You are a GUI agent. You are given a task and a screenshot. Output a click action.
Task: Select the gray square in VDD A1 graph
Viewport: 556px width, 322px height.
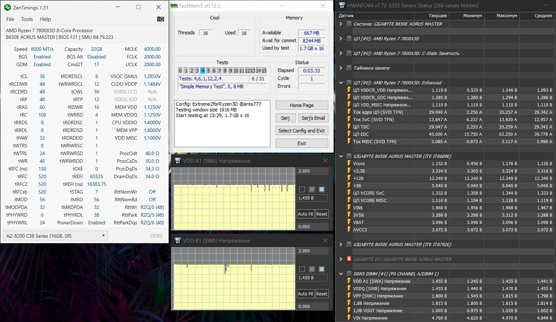[312, 189]
